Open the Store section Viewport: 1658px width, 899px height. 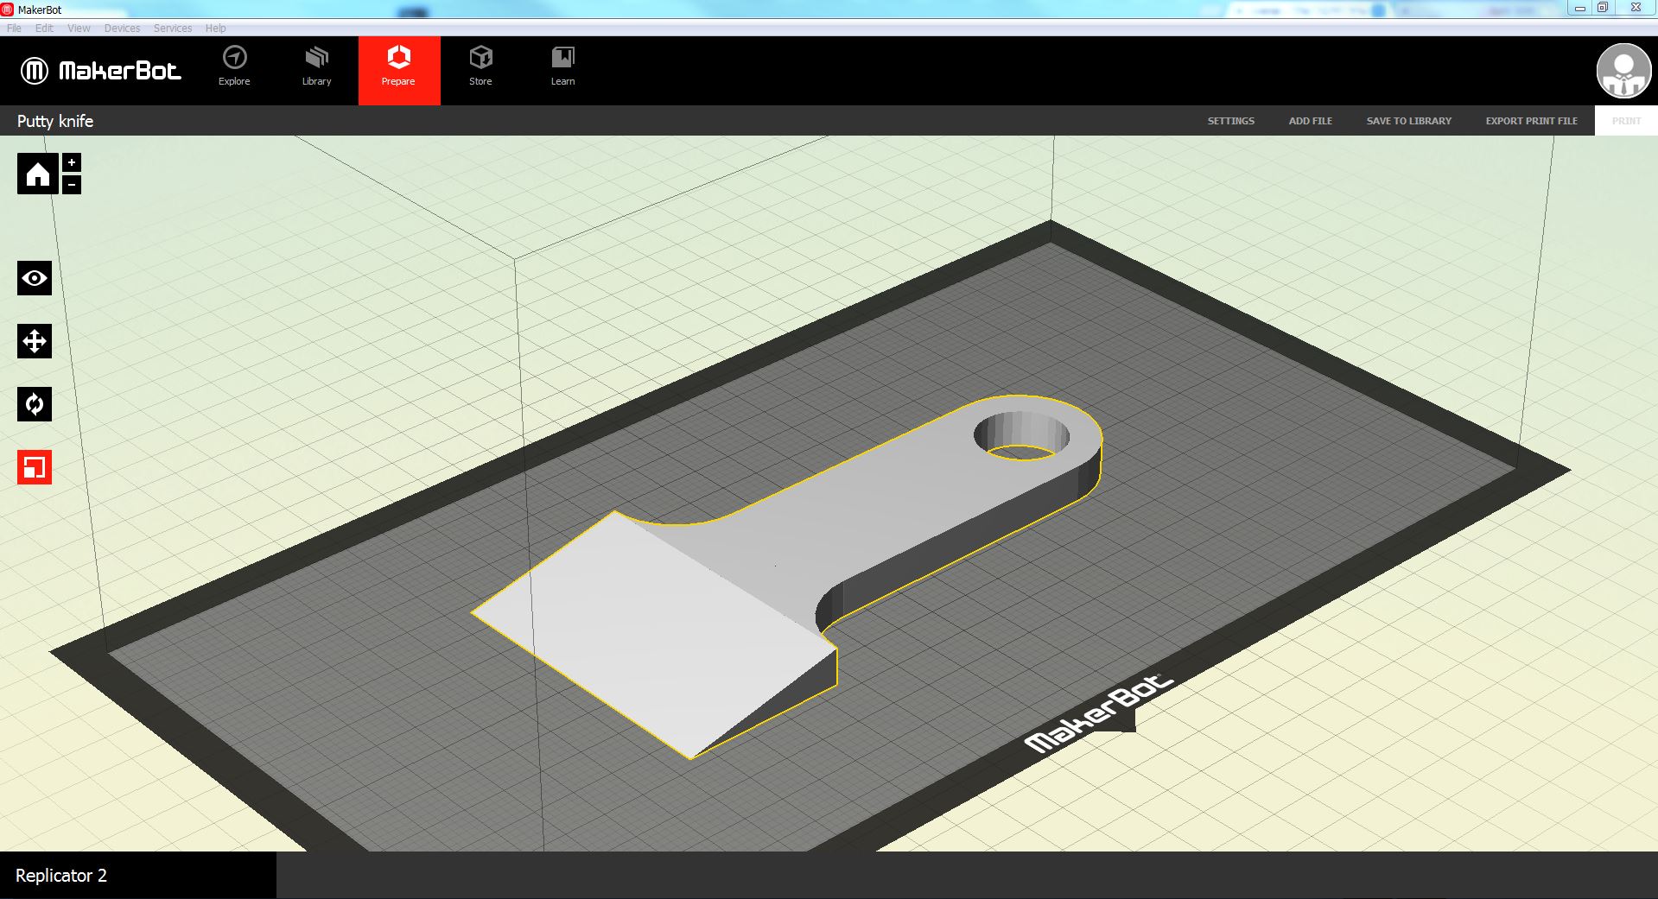[x=480, y=67]
